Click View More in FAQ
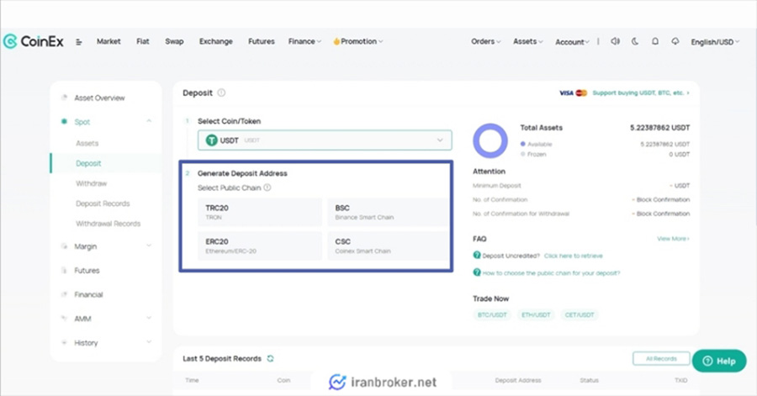Image resolution: width=757 pixels, height=396 pixels. 673,239
